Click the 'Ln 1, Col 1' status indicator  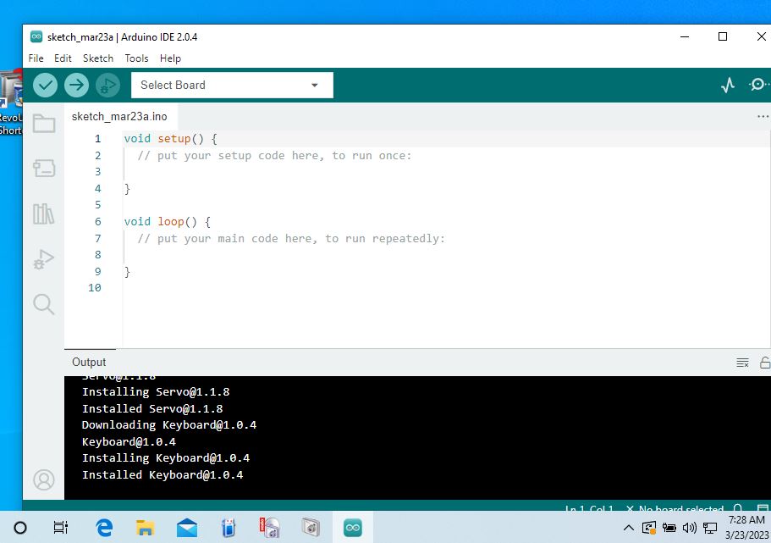click(589, 508)
